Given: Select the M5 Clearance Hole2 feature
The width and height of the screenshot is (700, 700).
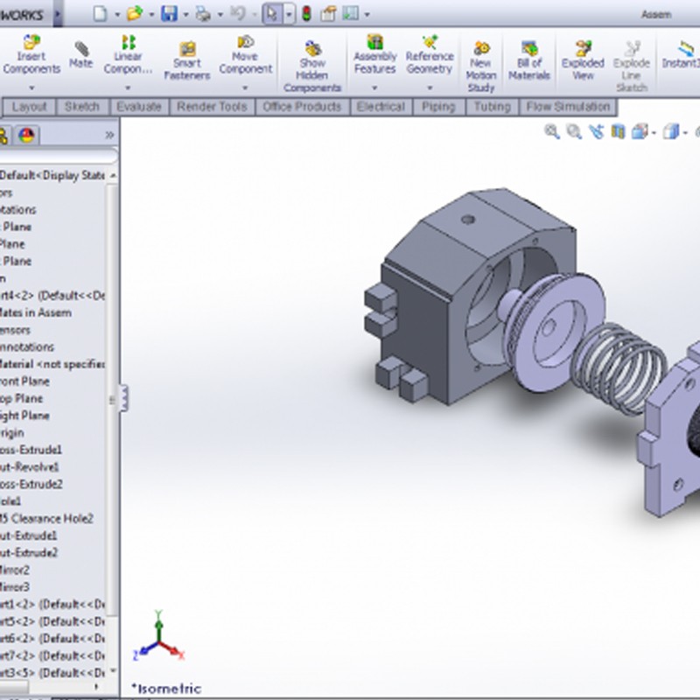Looking at the screenshot, I should (x=46, y=518).
